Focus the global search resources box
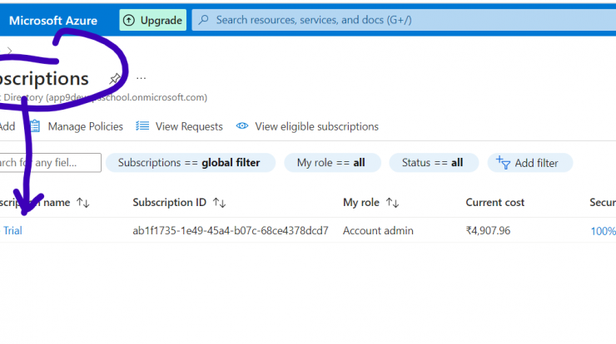This screenshot has height=344, width=616. pyautogui.click(x=404, y=20)
